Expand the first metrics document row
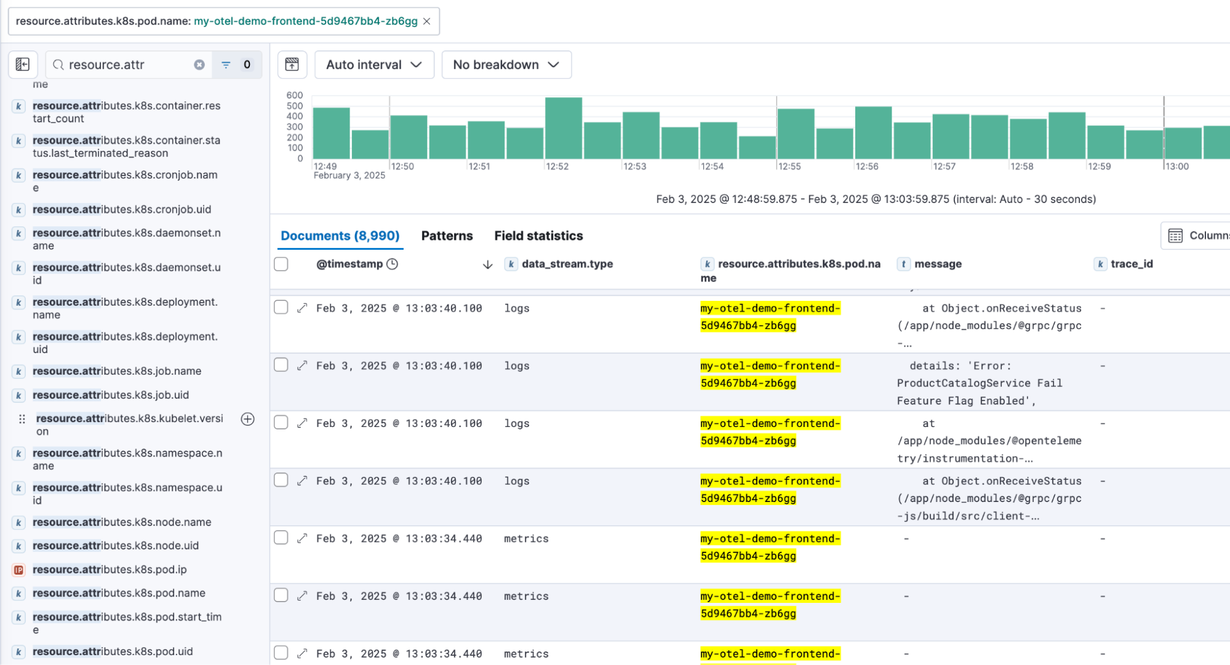1230x665 pixels. (x=302, y=538)
